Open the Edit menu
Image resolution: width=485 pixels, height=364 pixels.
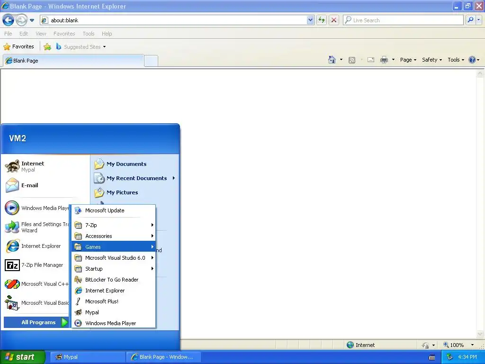[x=24, y=34]
